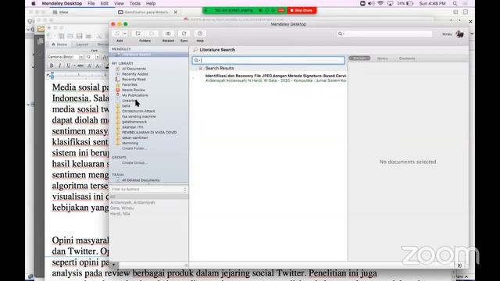Click magnifier icon in literature search field

tap(196, 60)
